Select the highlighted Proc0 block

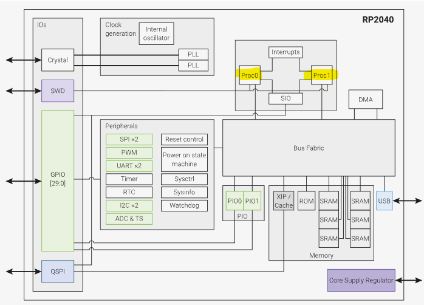(250, 75)
